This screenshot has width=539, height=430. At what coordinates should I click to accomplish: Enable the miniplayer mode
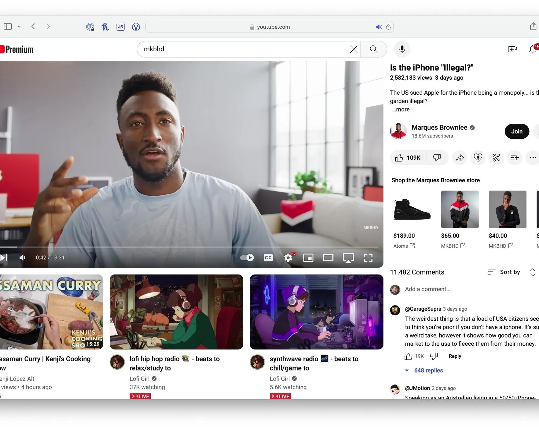click(308, 258)
